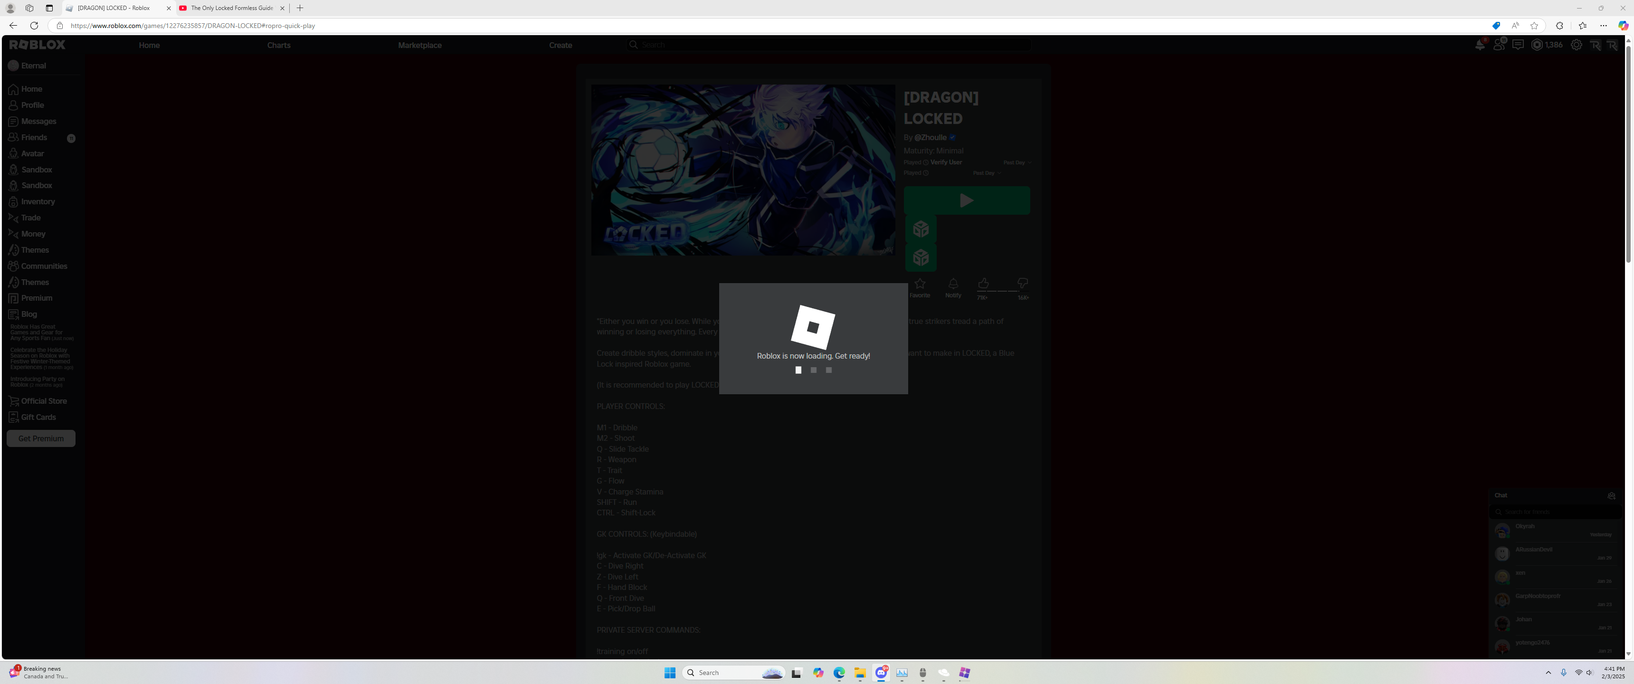Open the @Zhoulle creator profile
The image size is (1634, 684).
click(931, 137)
